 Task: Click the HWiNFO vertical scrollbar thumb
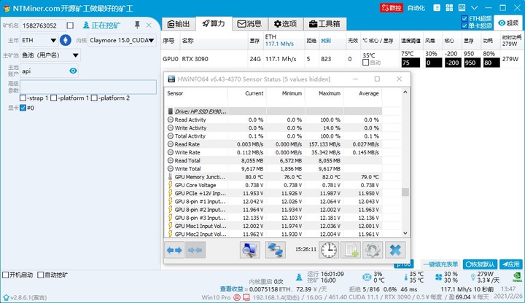405,192
